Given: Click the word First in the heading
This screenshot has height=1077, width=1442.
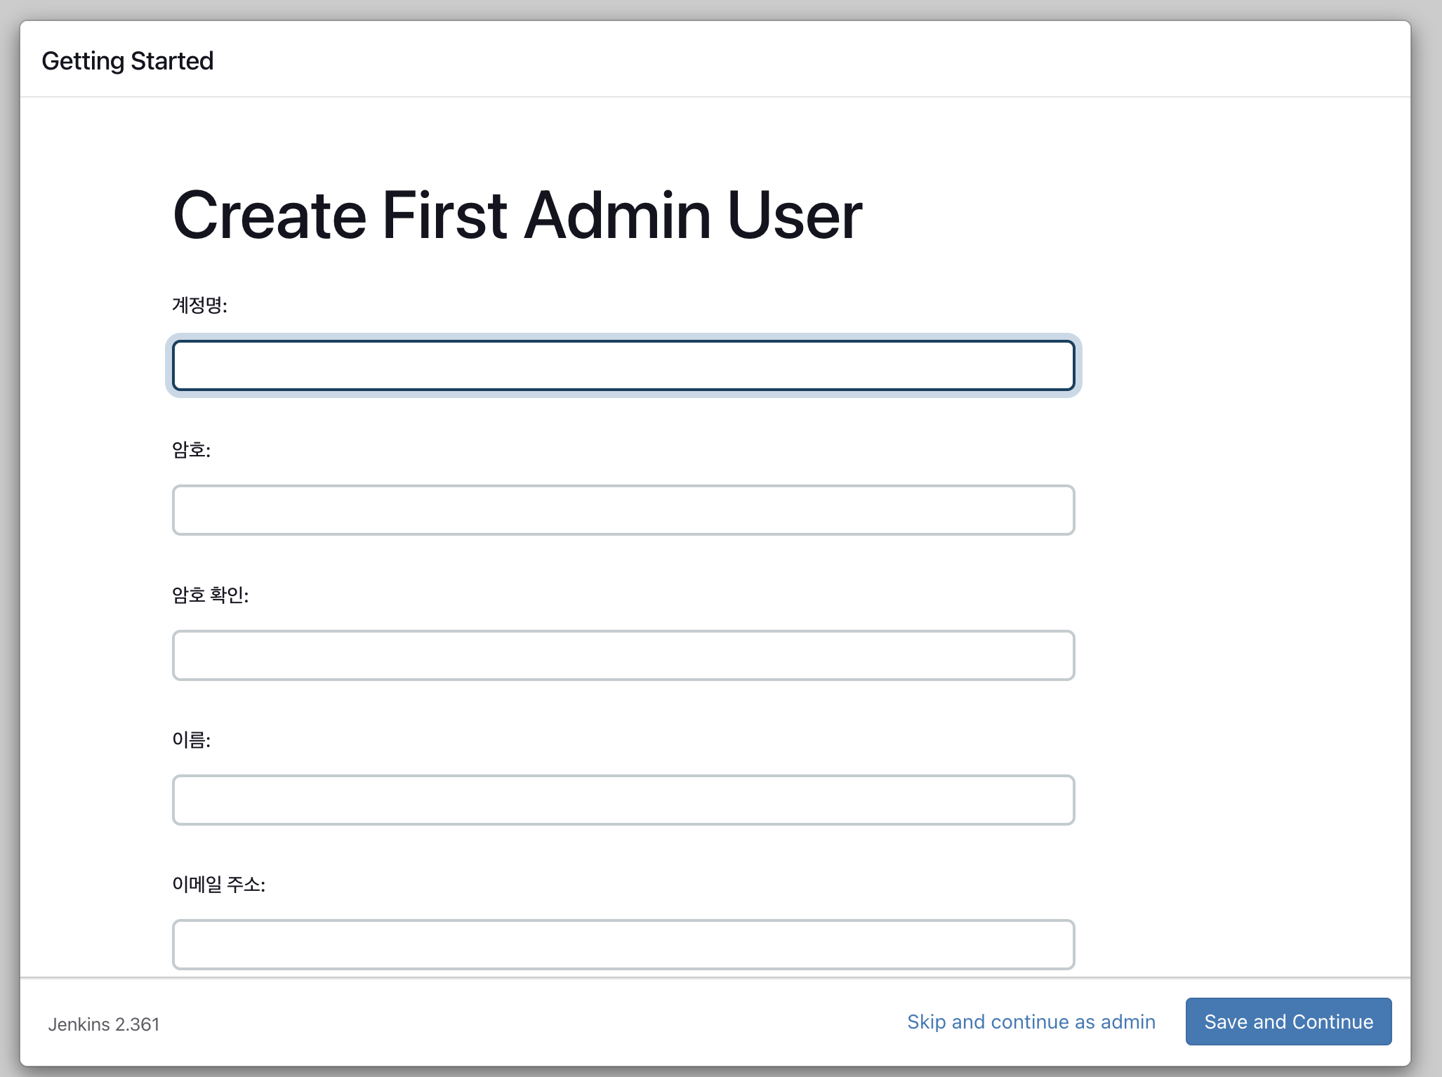Looking at the screenshot, I should 444,216.
